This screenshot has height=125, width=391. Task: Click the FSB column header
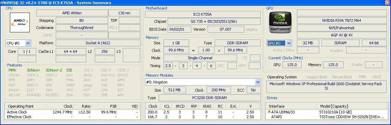tap(105, 106)
